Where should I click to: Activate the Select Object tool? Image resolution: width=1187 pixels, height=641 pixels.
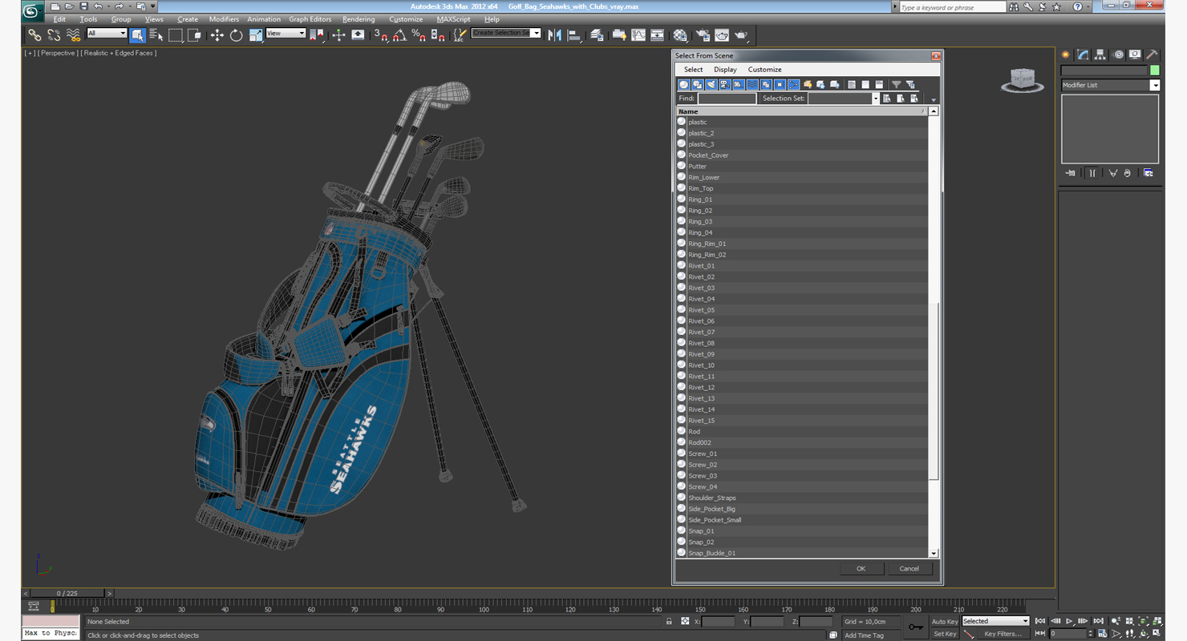click(138, 35)
